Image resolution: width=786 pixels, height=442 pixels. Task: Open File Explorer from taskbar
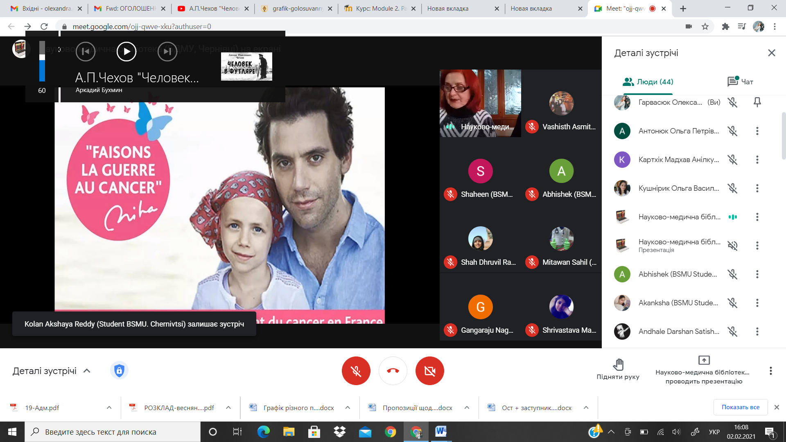[x=289, y=432]
